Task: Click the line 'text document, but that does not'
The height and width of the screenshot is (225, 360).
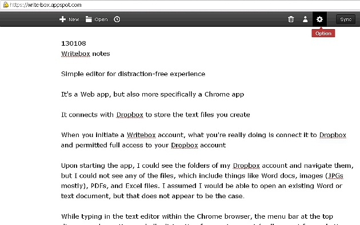Action: 153,196
